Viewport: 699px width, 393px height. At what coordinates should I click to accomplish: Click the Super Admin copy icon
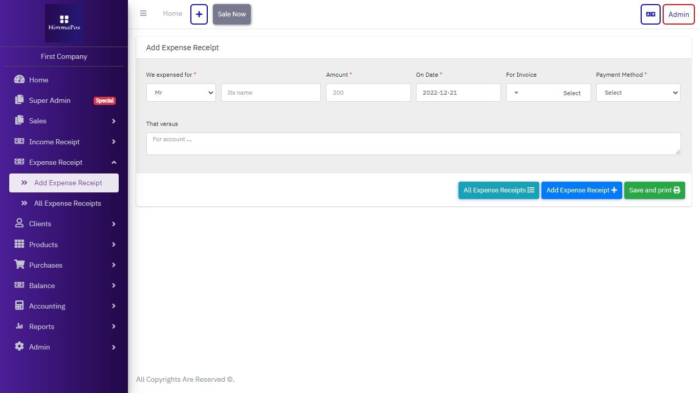pos(19,100)
